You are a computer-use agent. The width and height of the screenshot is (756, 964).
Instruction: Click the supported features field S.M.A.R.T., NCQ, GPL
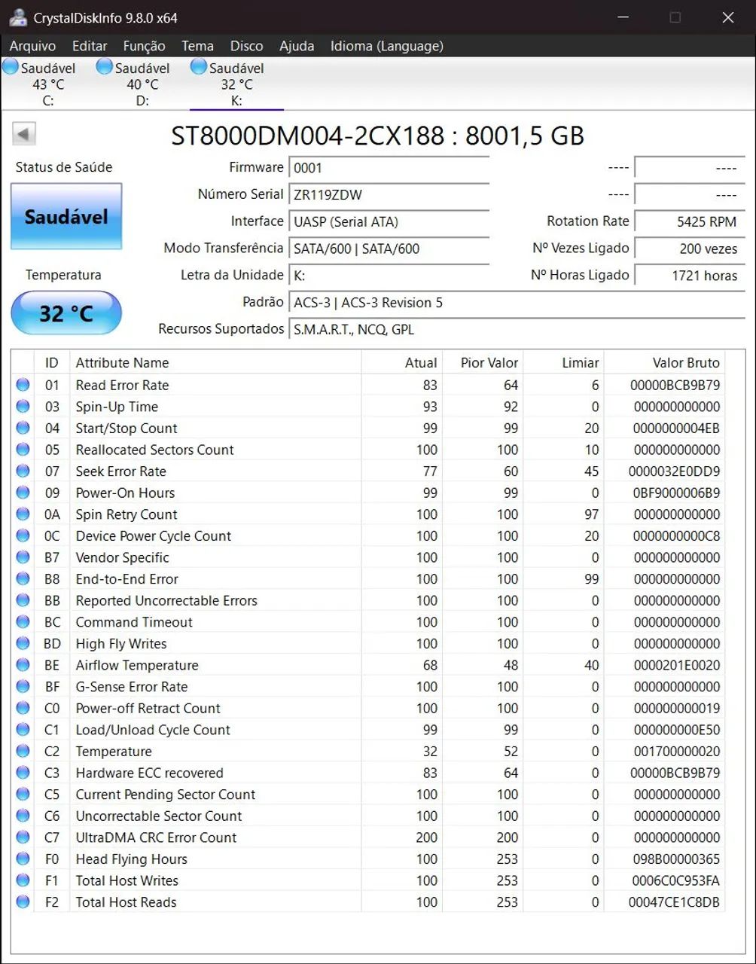517,330
